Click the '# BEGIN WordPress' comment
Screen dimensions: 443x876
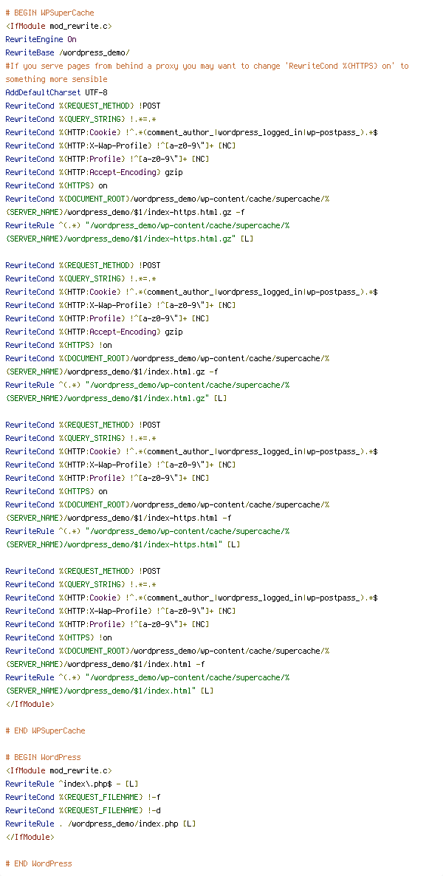click(43, 758)
